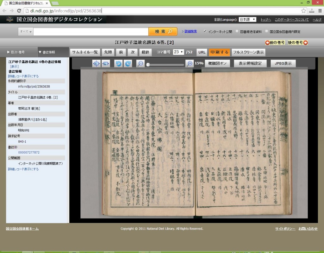Viewport: 324px width, 253px height.
Task: Click the 印刷する print button
Action: coord(220,52)
